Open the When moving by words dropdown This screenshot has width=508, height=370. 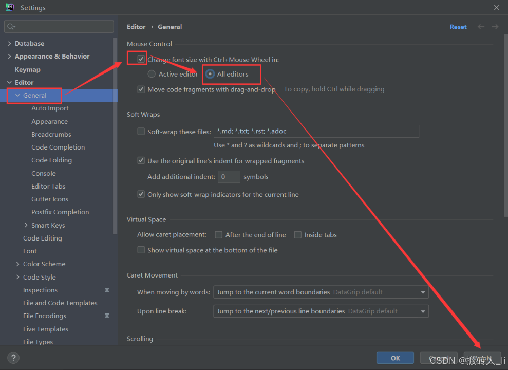tap(321, 292)
